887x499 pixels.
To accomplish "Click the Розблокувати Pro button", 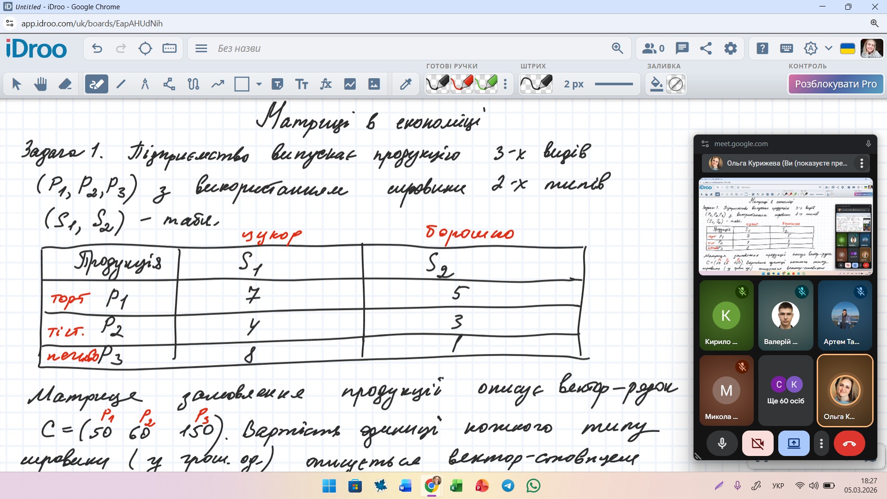I will point(836,84).
